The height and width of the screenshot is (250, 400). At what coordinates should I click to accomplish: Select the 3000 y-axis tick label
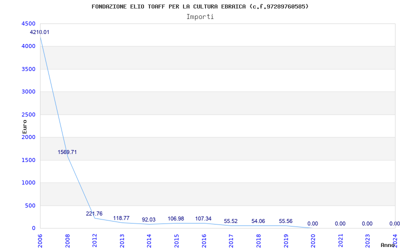[x=29, y=92]
